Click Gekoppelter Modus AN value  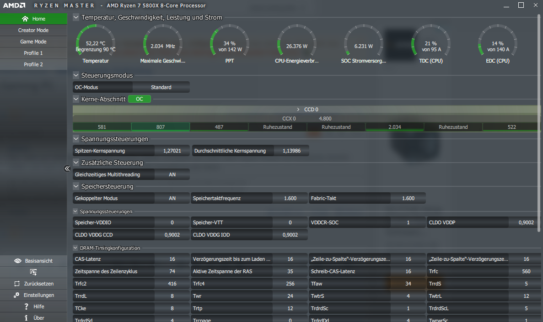pos(172,198)
